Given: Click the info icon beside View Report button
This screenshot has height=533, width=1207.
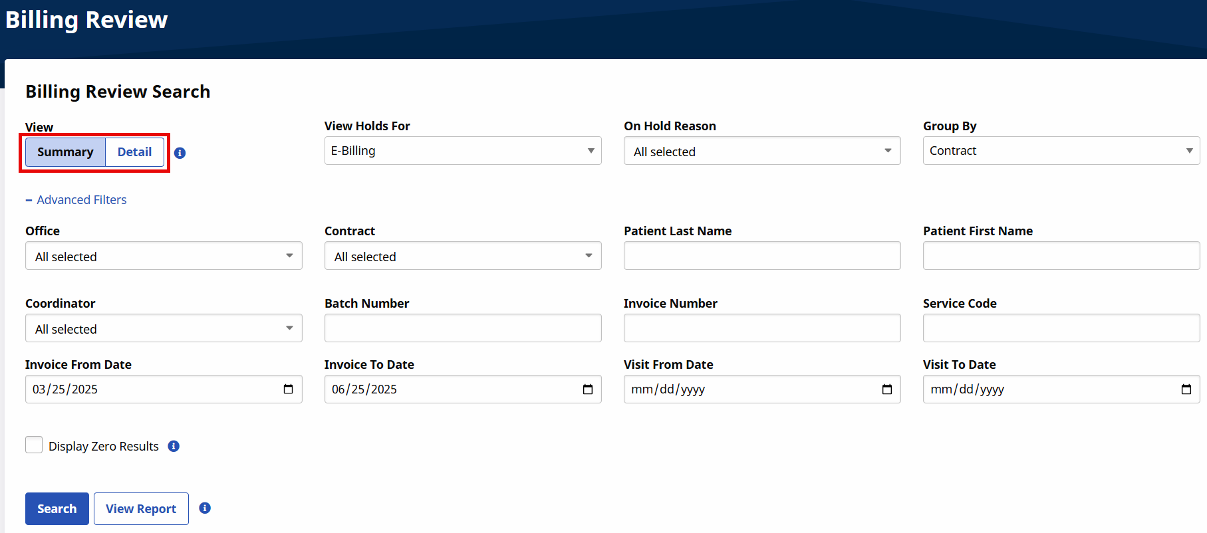Looking at the screenshot, I should click(x=205, y=508).
